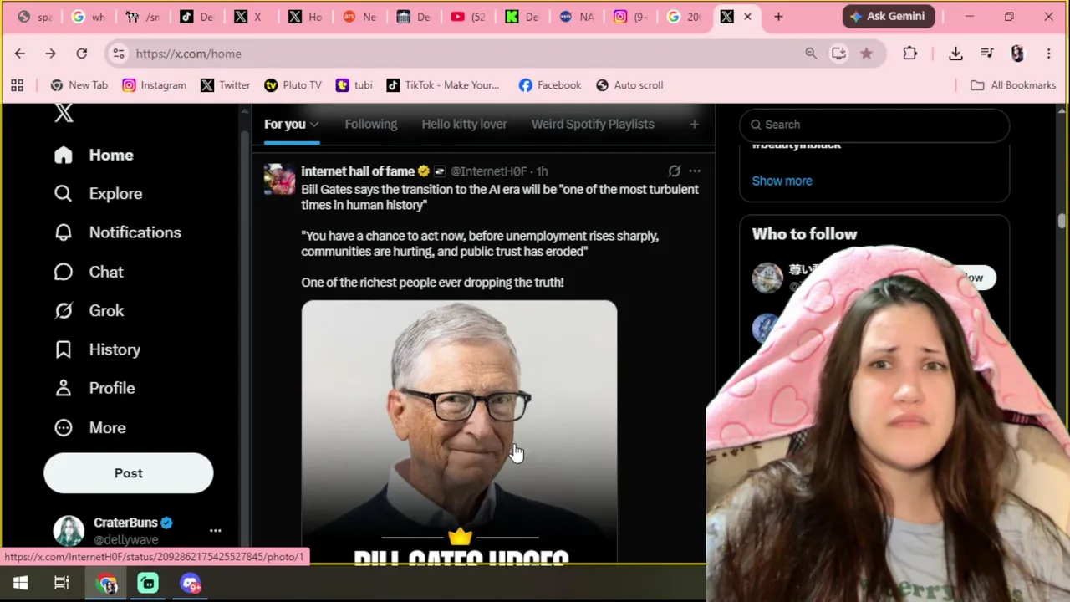Switch to the YouTube browser tab

click(467, 16)
